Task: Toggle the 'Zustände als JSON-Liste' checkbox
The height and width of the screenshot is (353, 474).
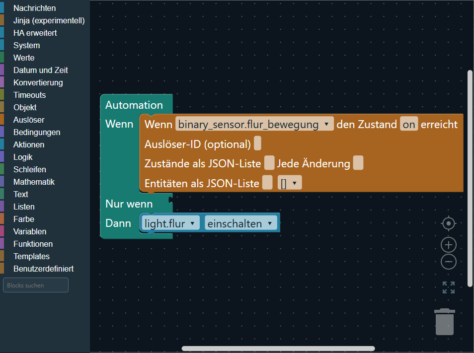Action: pos(269,163)
